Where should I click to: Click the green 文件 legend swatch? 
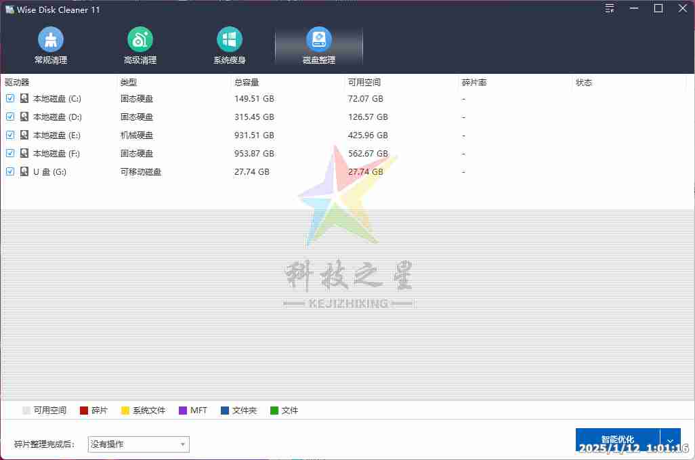[274, 410]
